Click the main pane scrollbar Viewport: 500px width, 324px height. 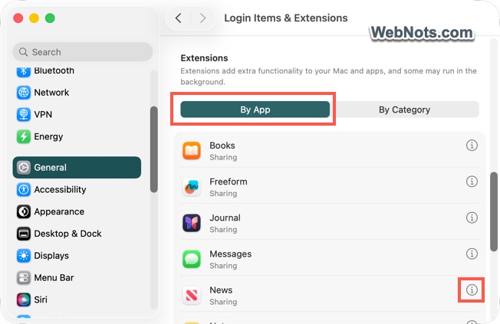[494, 211]
